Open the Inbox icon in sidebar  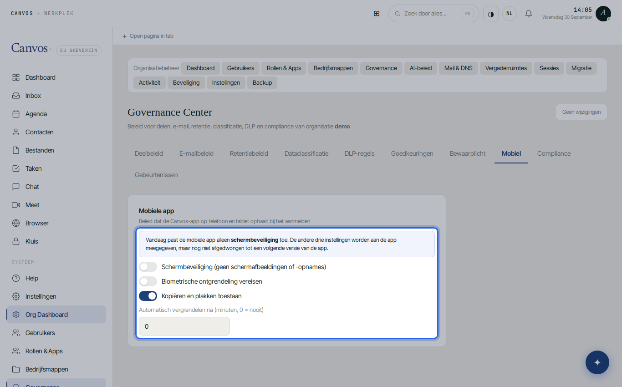[16, 96]
